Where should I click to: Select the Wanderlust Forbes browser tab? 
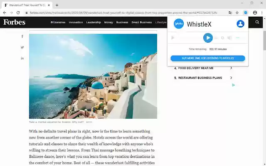[27, 5]
